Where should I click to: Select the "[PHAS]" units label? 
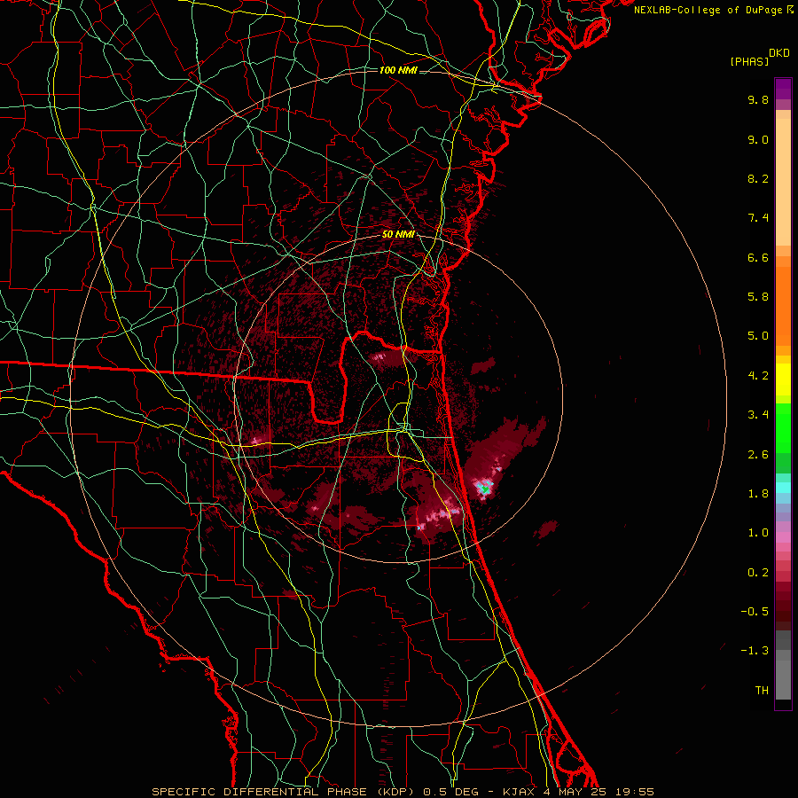coord(749,61)
